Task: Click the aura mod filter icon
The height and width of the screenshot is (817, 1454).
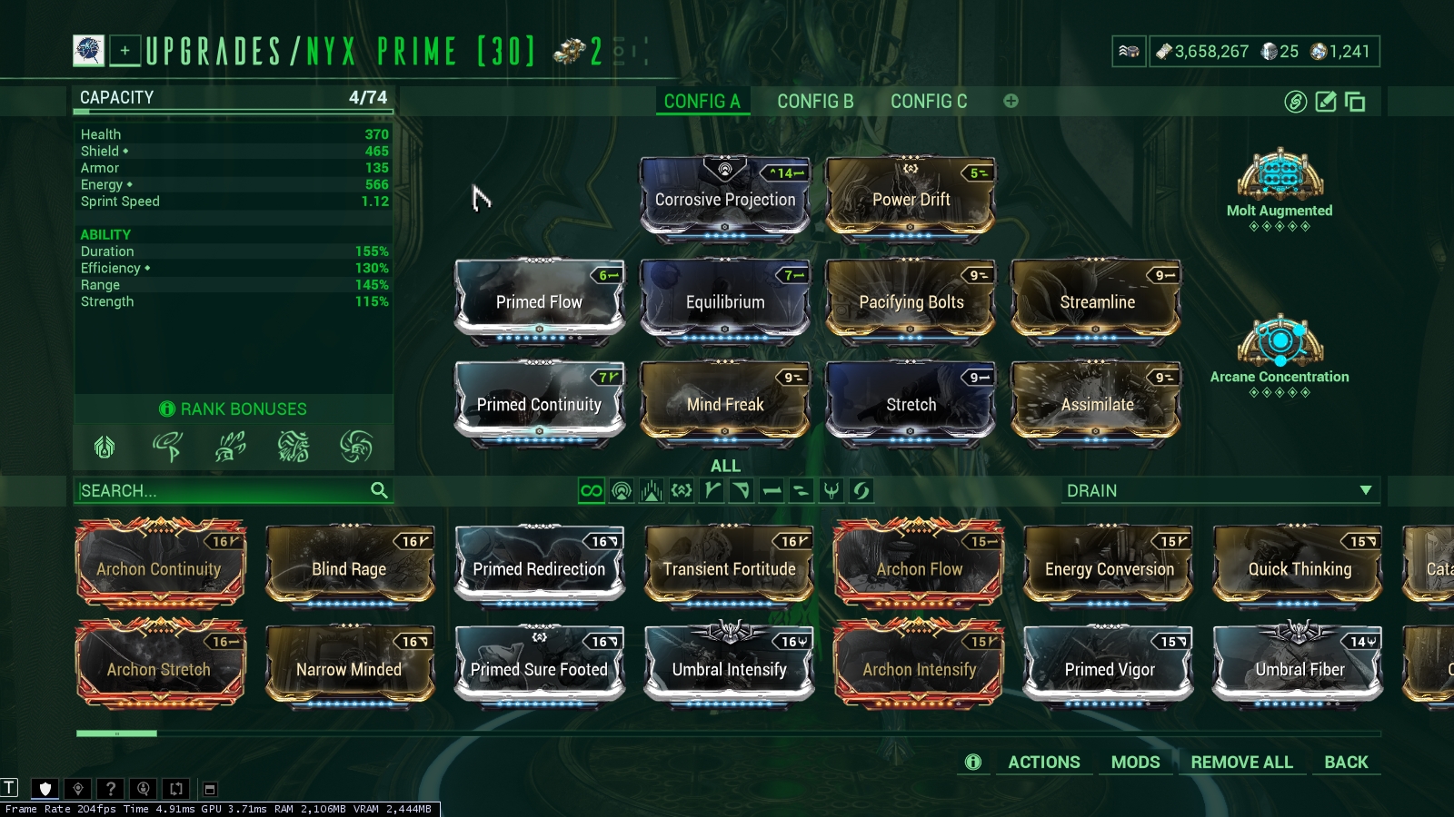Action: click(622, 490)
